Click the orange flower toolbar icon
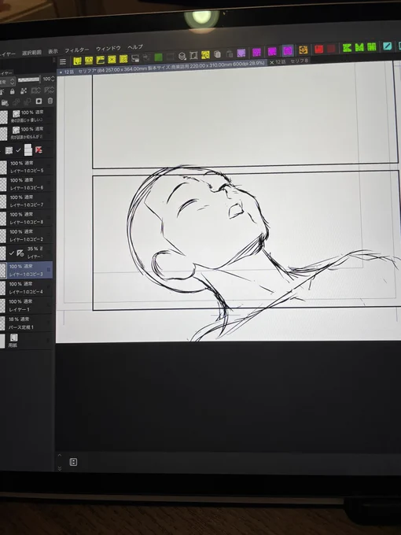This screenshot has width=401, height=535. [x=304, y=50]
